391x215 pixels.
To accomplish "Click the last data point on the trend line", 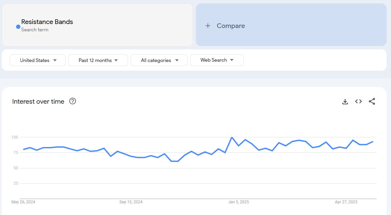I will tap(373, 142).
